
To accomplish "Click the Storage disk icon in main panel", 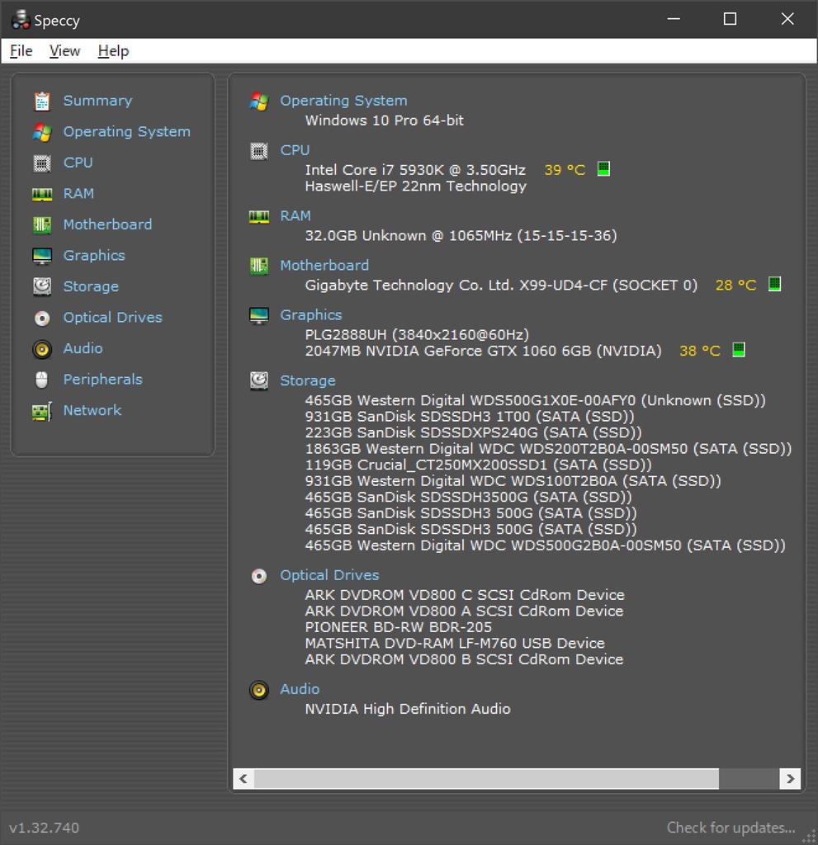I will point(259,381).
